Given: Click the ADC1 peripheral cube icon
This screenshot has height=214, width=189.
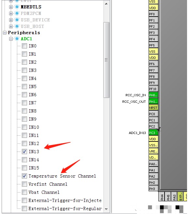Looking at the screenshot, I should click(17, 39).
